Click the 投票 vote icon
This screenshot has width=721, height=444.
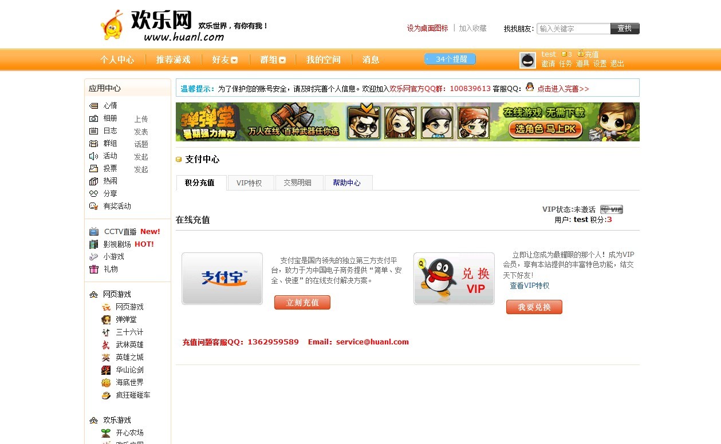[94, 169]
